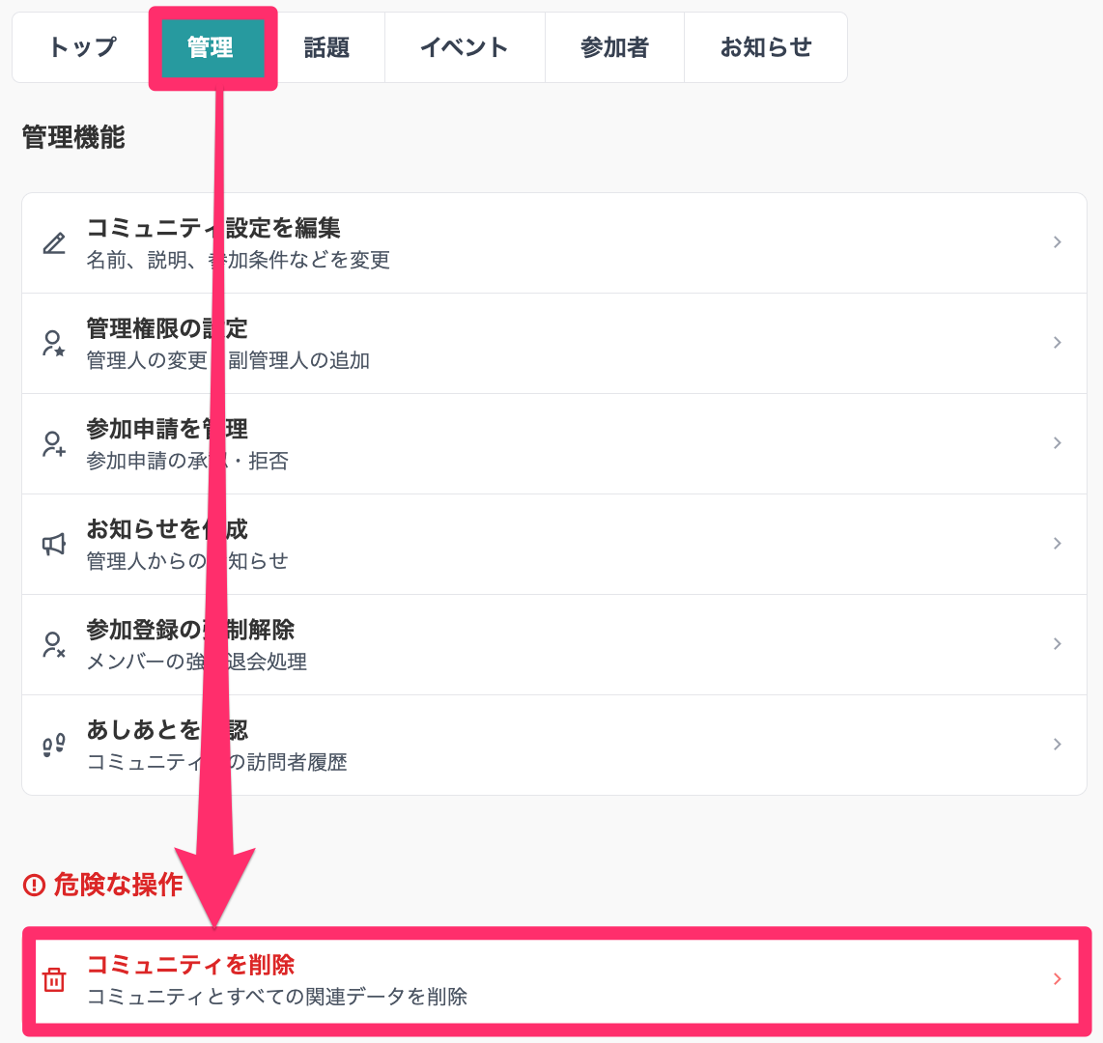The image size is (1103, 1043).
Task: Open 参加登録の強制解除
Action: [554, 645]
